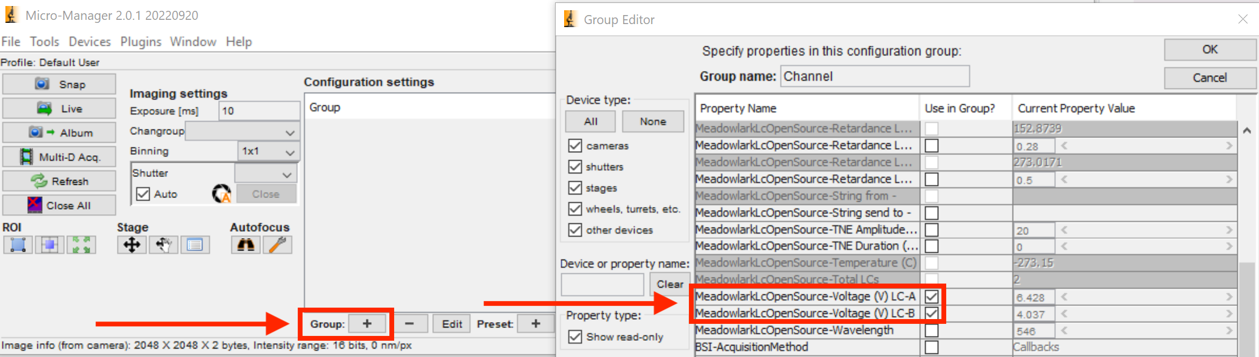Open the Devices menu

coord(90,42)
